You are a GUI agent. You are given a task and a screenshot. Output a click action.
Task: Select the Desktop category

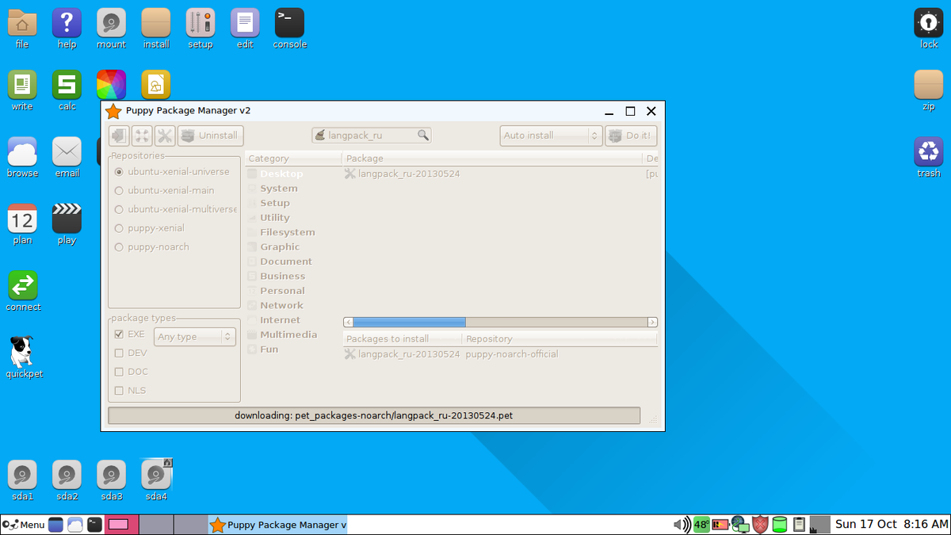pyautogui.click(x=281, y=174)
